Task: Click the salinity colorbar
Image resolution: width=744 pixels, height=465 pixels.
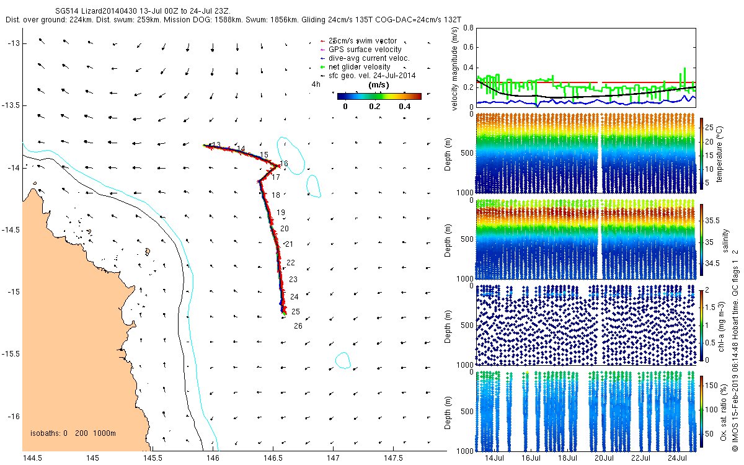Action: pyautogui.click(x=702, y=241)
